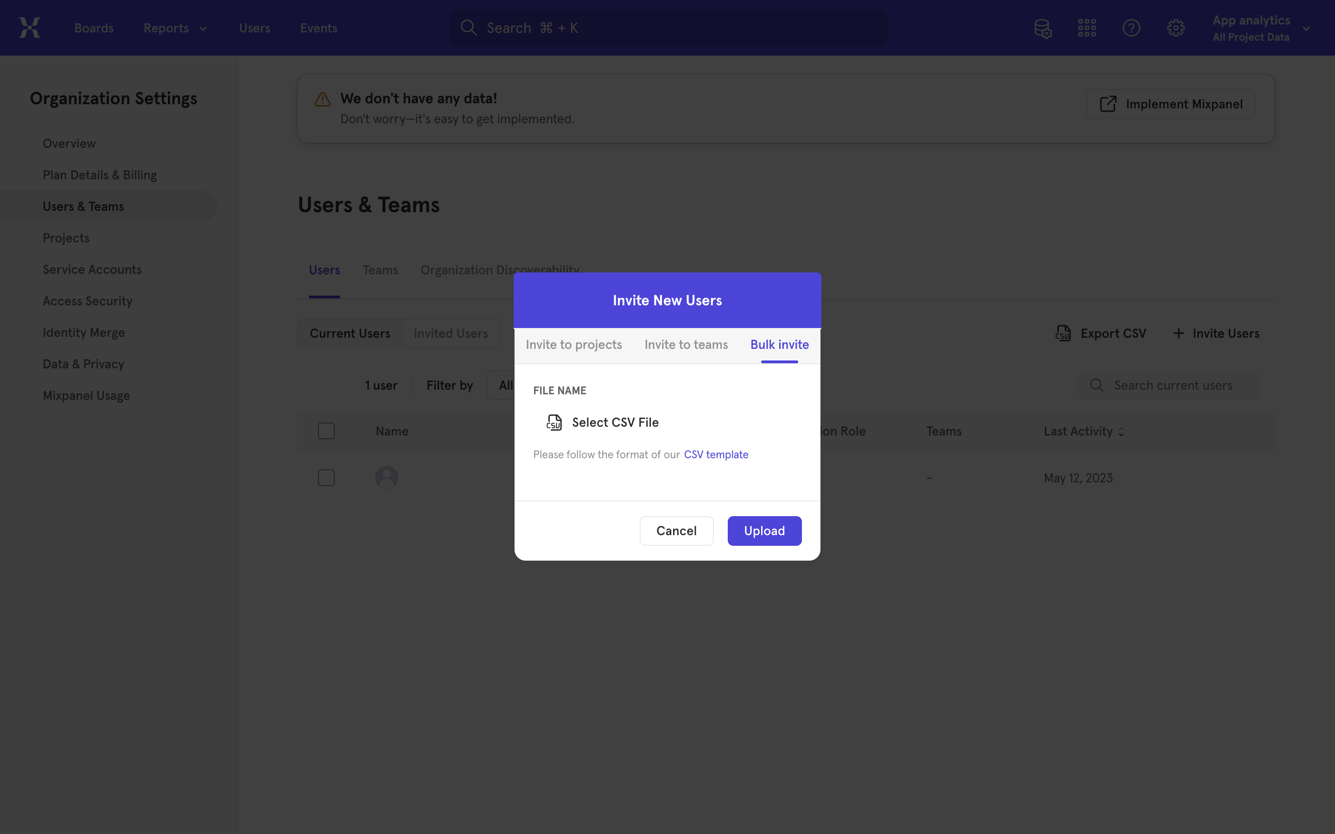
Task: Open the Users tab in Users & Teams
Action: 324,270
